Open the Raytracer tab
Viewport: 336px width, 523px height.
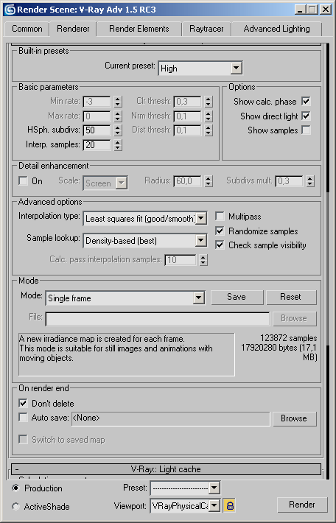[x=206, y=29]
